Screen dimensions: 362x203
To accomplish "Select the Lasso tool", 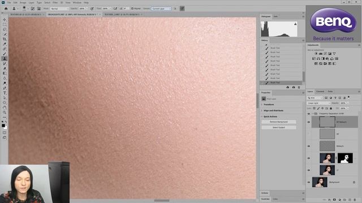I will [5, 29].
